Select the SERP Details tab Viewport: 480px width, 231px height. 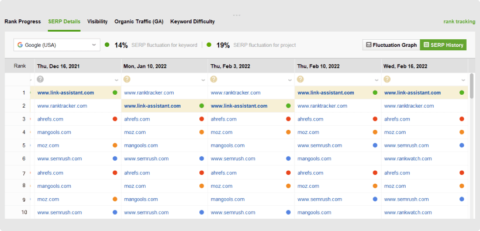64,22
